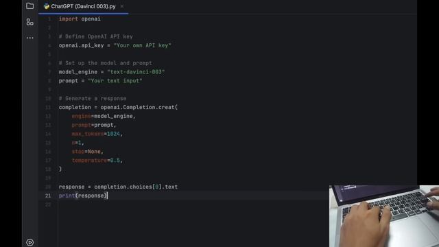
Task: Click the comment "# Set up the model and prompt"
Action: point(106,63)
